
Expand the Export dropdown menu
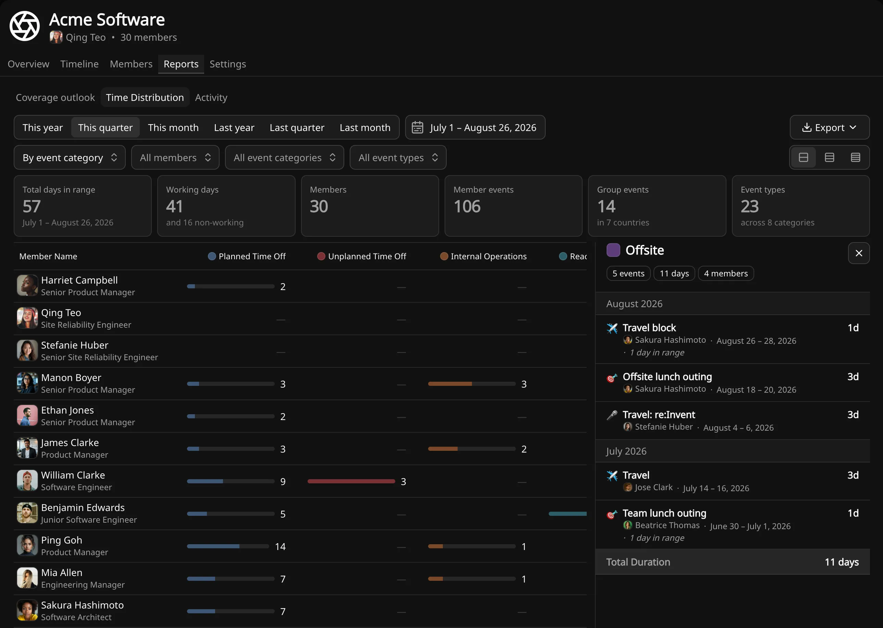(830, 127)
